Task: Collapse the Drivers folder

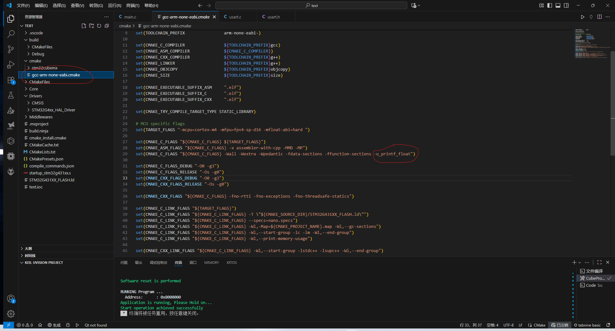Action: pos(35,96)
